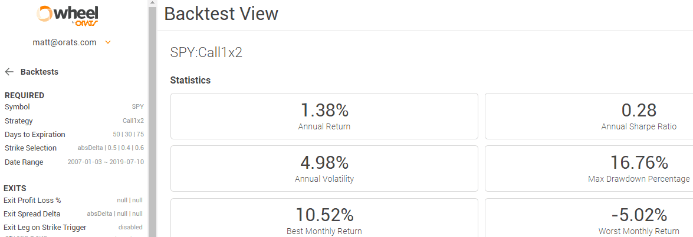Click the Annual Return 1.38% card
Image resolution: width=693 pixels, height=237 pixels.
(x=324, y=116)
